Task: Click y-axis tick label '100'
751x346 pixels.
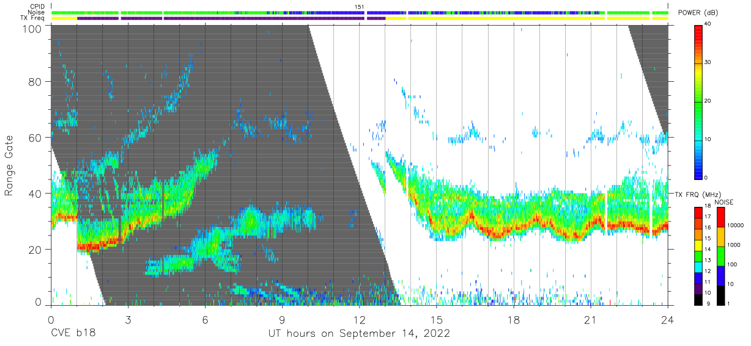Action: click(x=31, y=28)
